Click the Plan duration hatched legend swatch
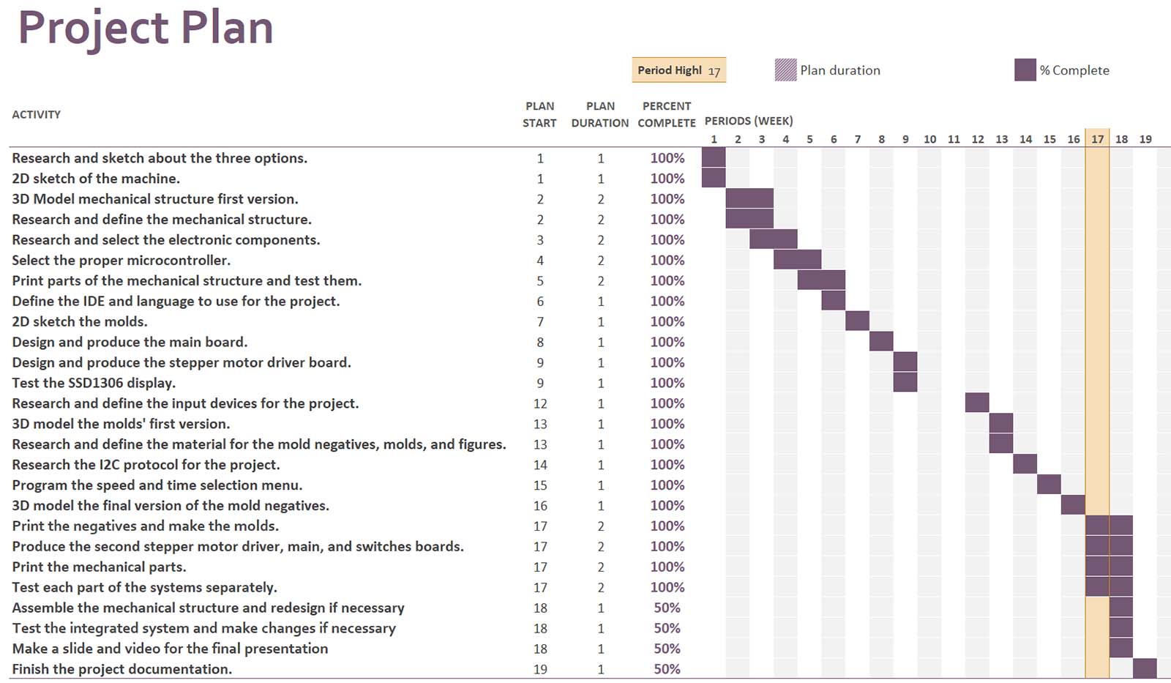 [x=785, y=70]
